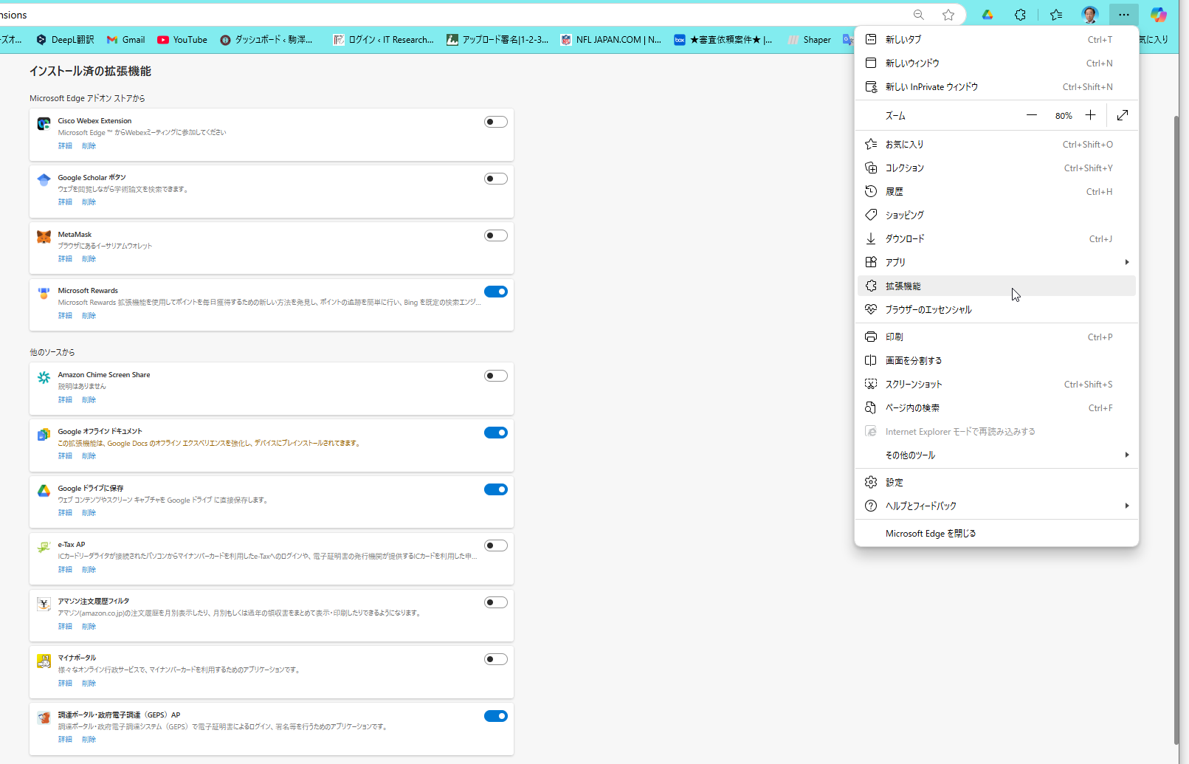Open the favorites hub toolbar icon
Screen dimensions: 1189x764
(x=1056, y=15)
